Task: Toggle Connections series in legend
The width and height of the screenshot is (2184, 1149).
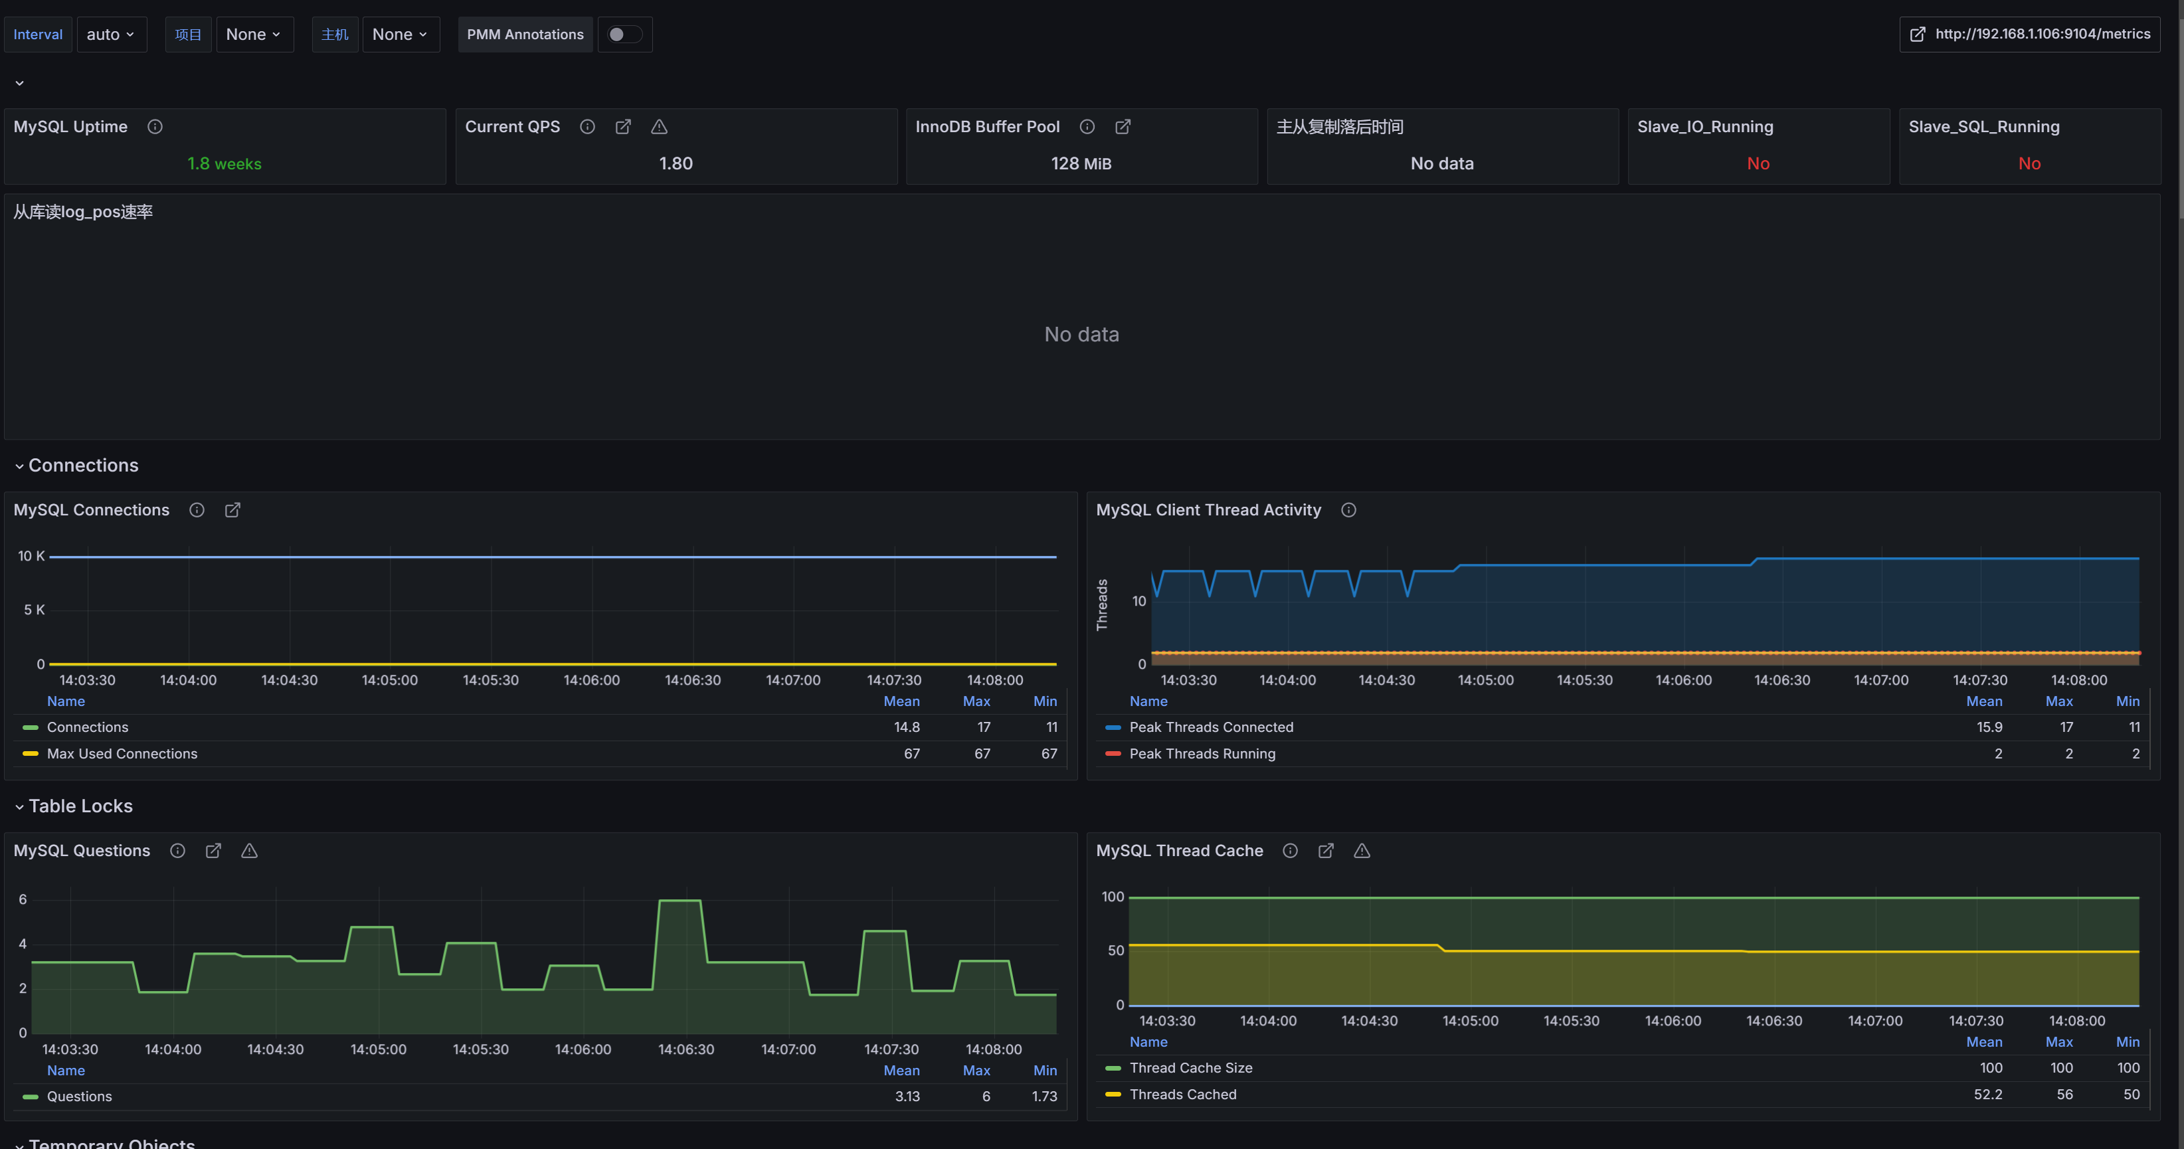Action: pos(87,727)
